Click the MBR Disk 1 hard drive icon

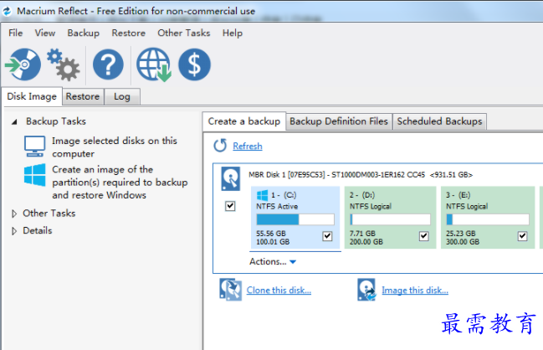(231, 179)
